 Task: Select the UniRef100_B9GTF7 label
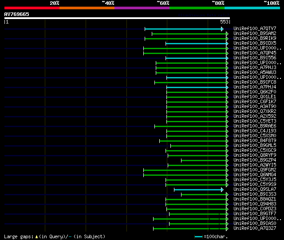[255, 214]
